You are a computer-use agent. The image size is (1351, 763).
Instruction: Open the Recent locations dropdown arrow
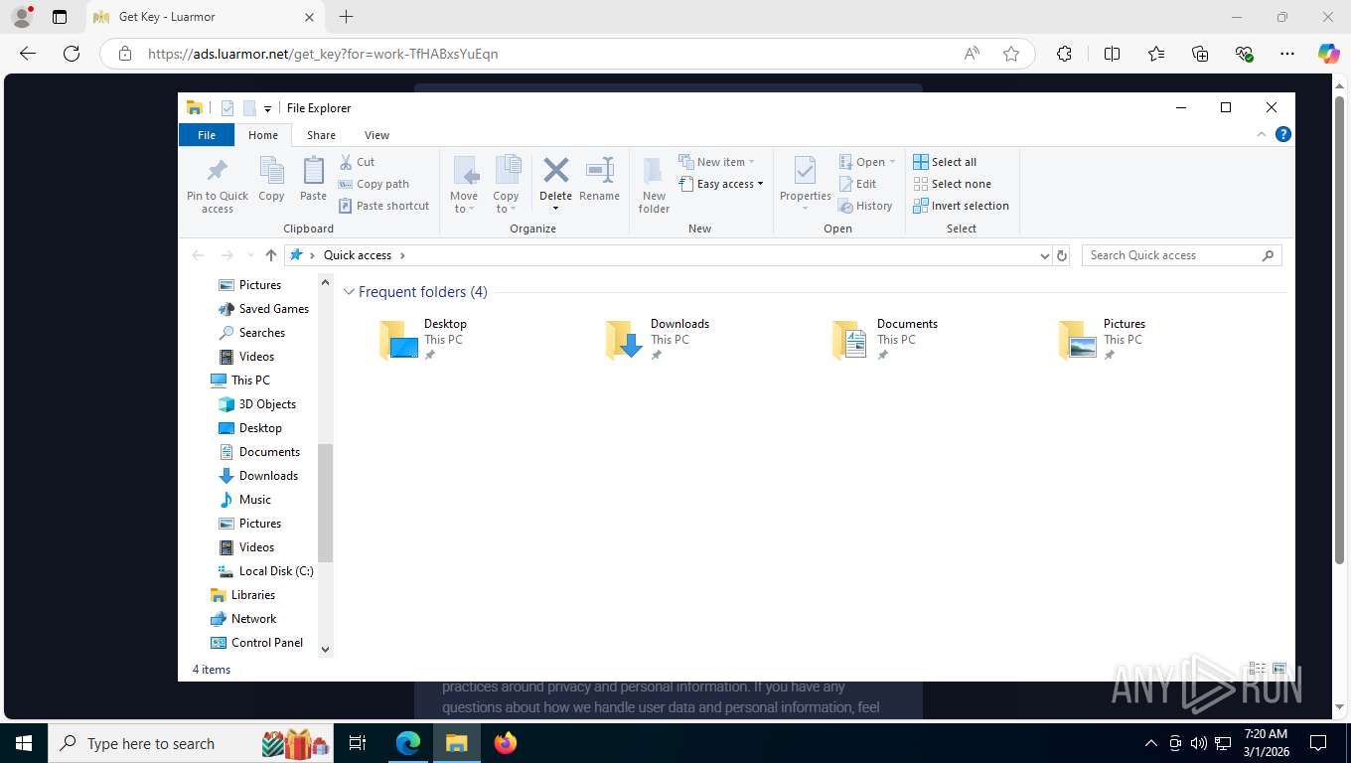pyautogui.click(x=249, y=255)
